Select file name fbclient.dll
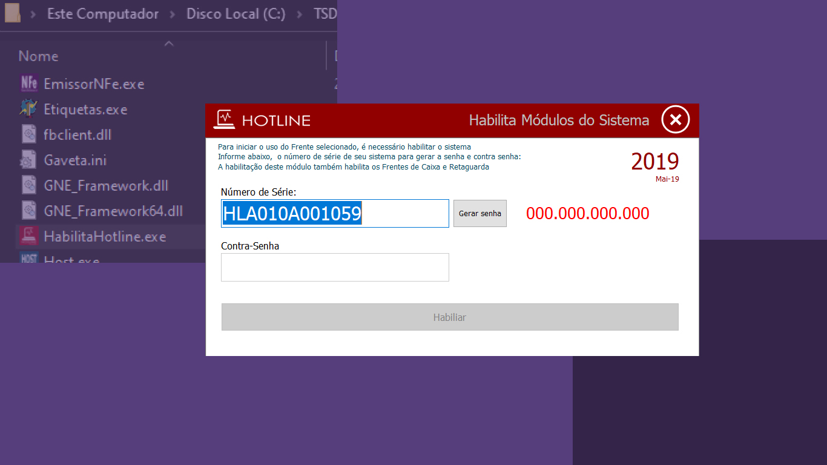This screenshot has height=465, width=827. 77,135
